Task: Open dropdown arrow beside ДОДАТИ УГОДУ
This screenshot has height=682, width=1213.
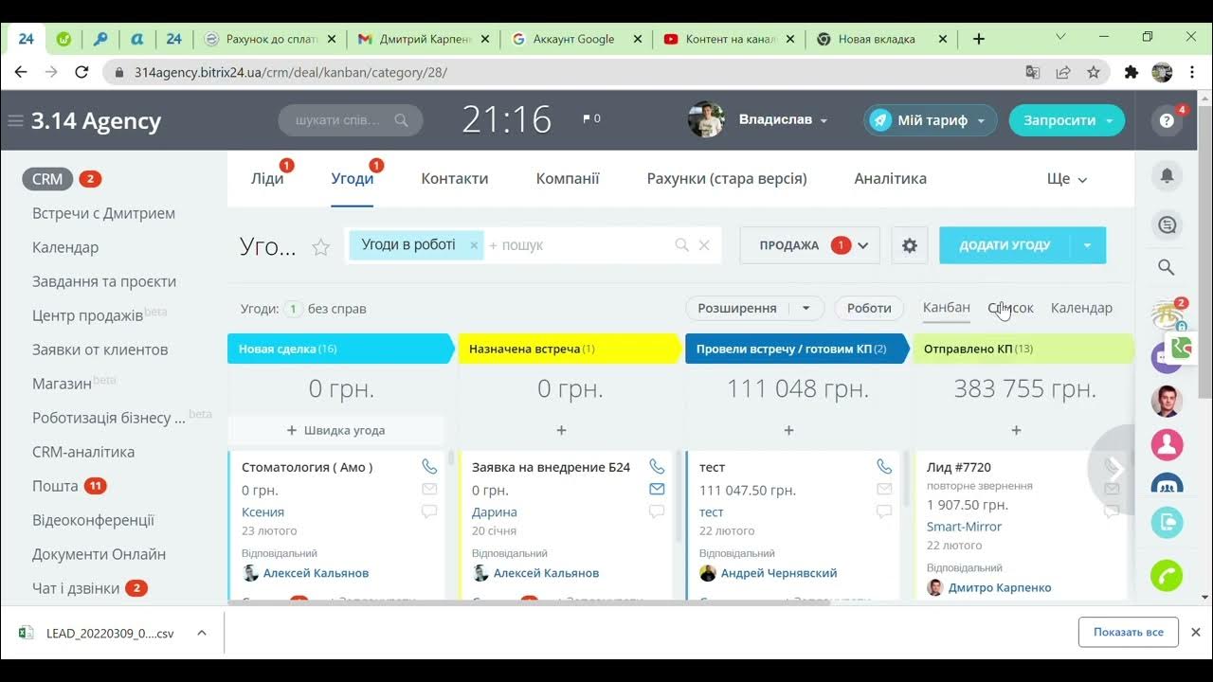Action: pyautogui.click(x=1088, y=245)
